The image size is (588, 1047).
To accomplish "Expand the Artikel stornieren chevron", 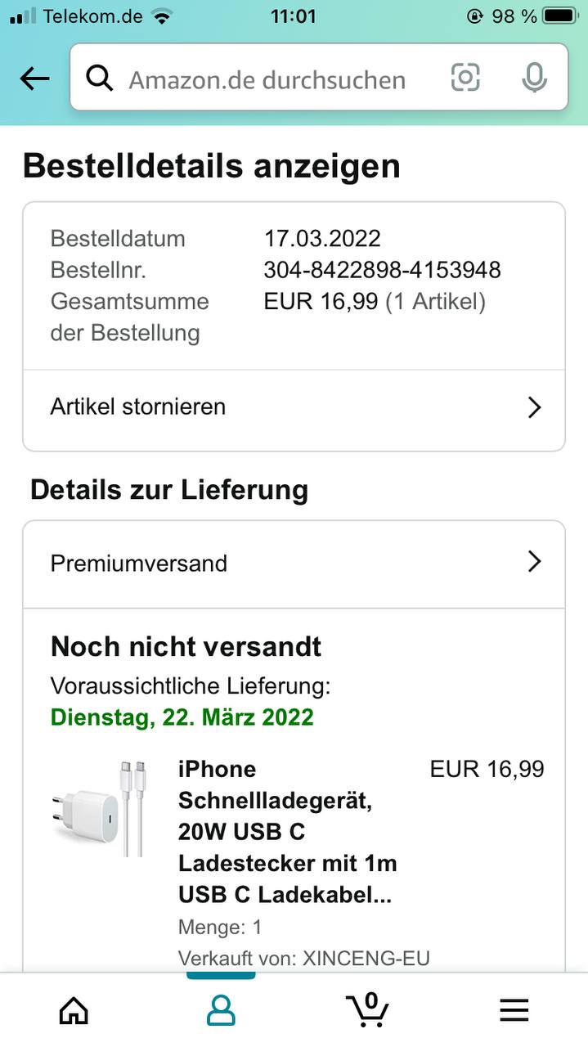I will coord(534,407).
